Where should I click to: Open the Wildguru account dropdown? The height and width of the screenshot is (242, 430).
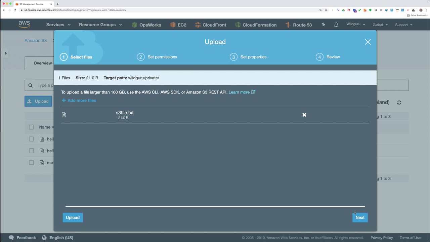pyautogui.click(x=356, y=25)
